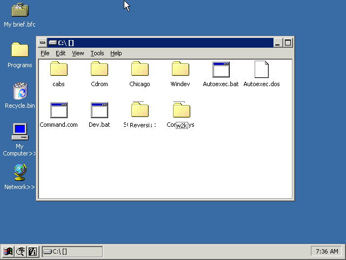Minimize the C:\ window

point(277,43)
